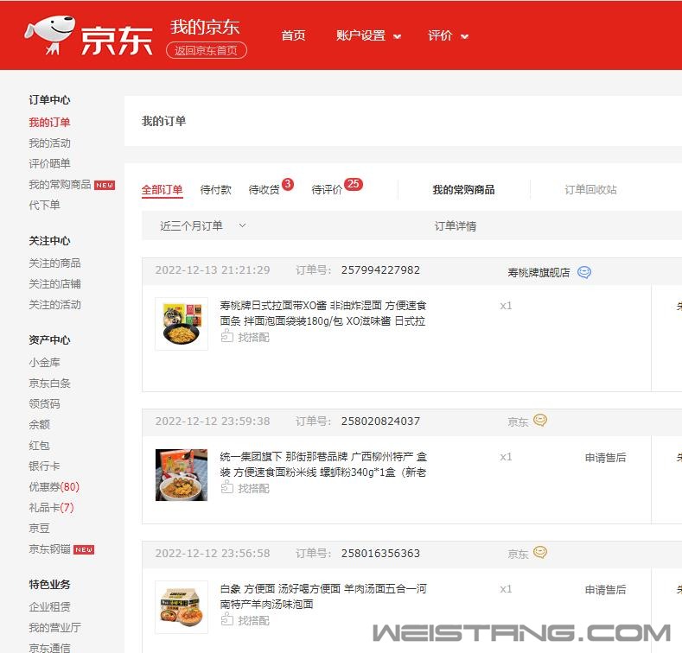Click 找搭配 icon under 螺蛳粉 item
682x653 pixels.
click(227, 487)
